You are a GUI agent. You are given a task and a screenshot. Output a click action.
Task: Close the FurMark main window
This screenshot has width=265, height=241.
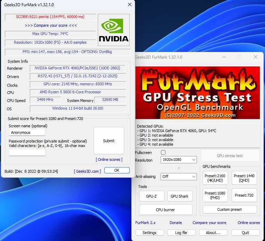click(x=256, y=57)
